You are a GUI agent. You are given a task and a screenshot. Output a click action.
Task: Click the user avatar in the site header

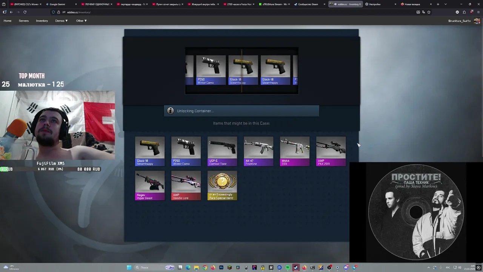pos(477,21)
